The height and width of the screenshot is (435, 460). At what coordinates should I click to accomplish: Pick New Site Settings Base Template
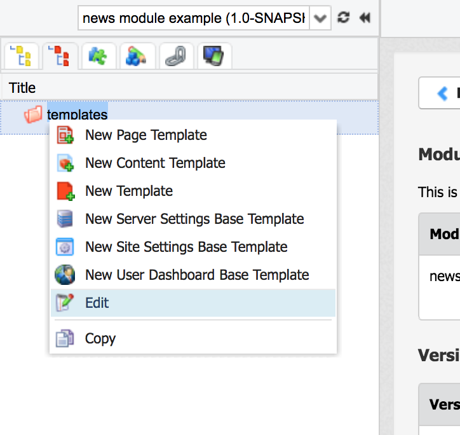[186, 247]
